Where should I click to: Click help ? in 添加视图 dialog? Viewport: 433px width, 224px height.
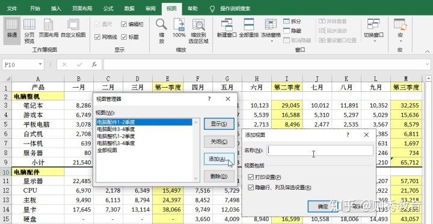coord(348,135)
